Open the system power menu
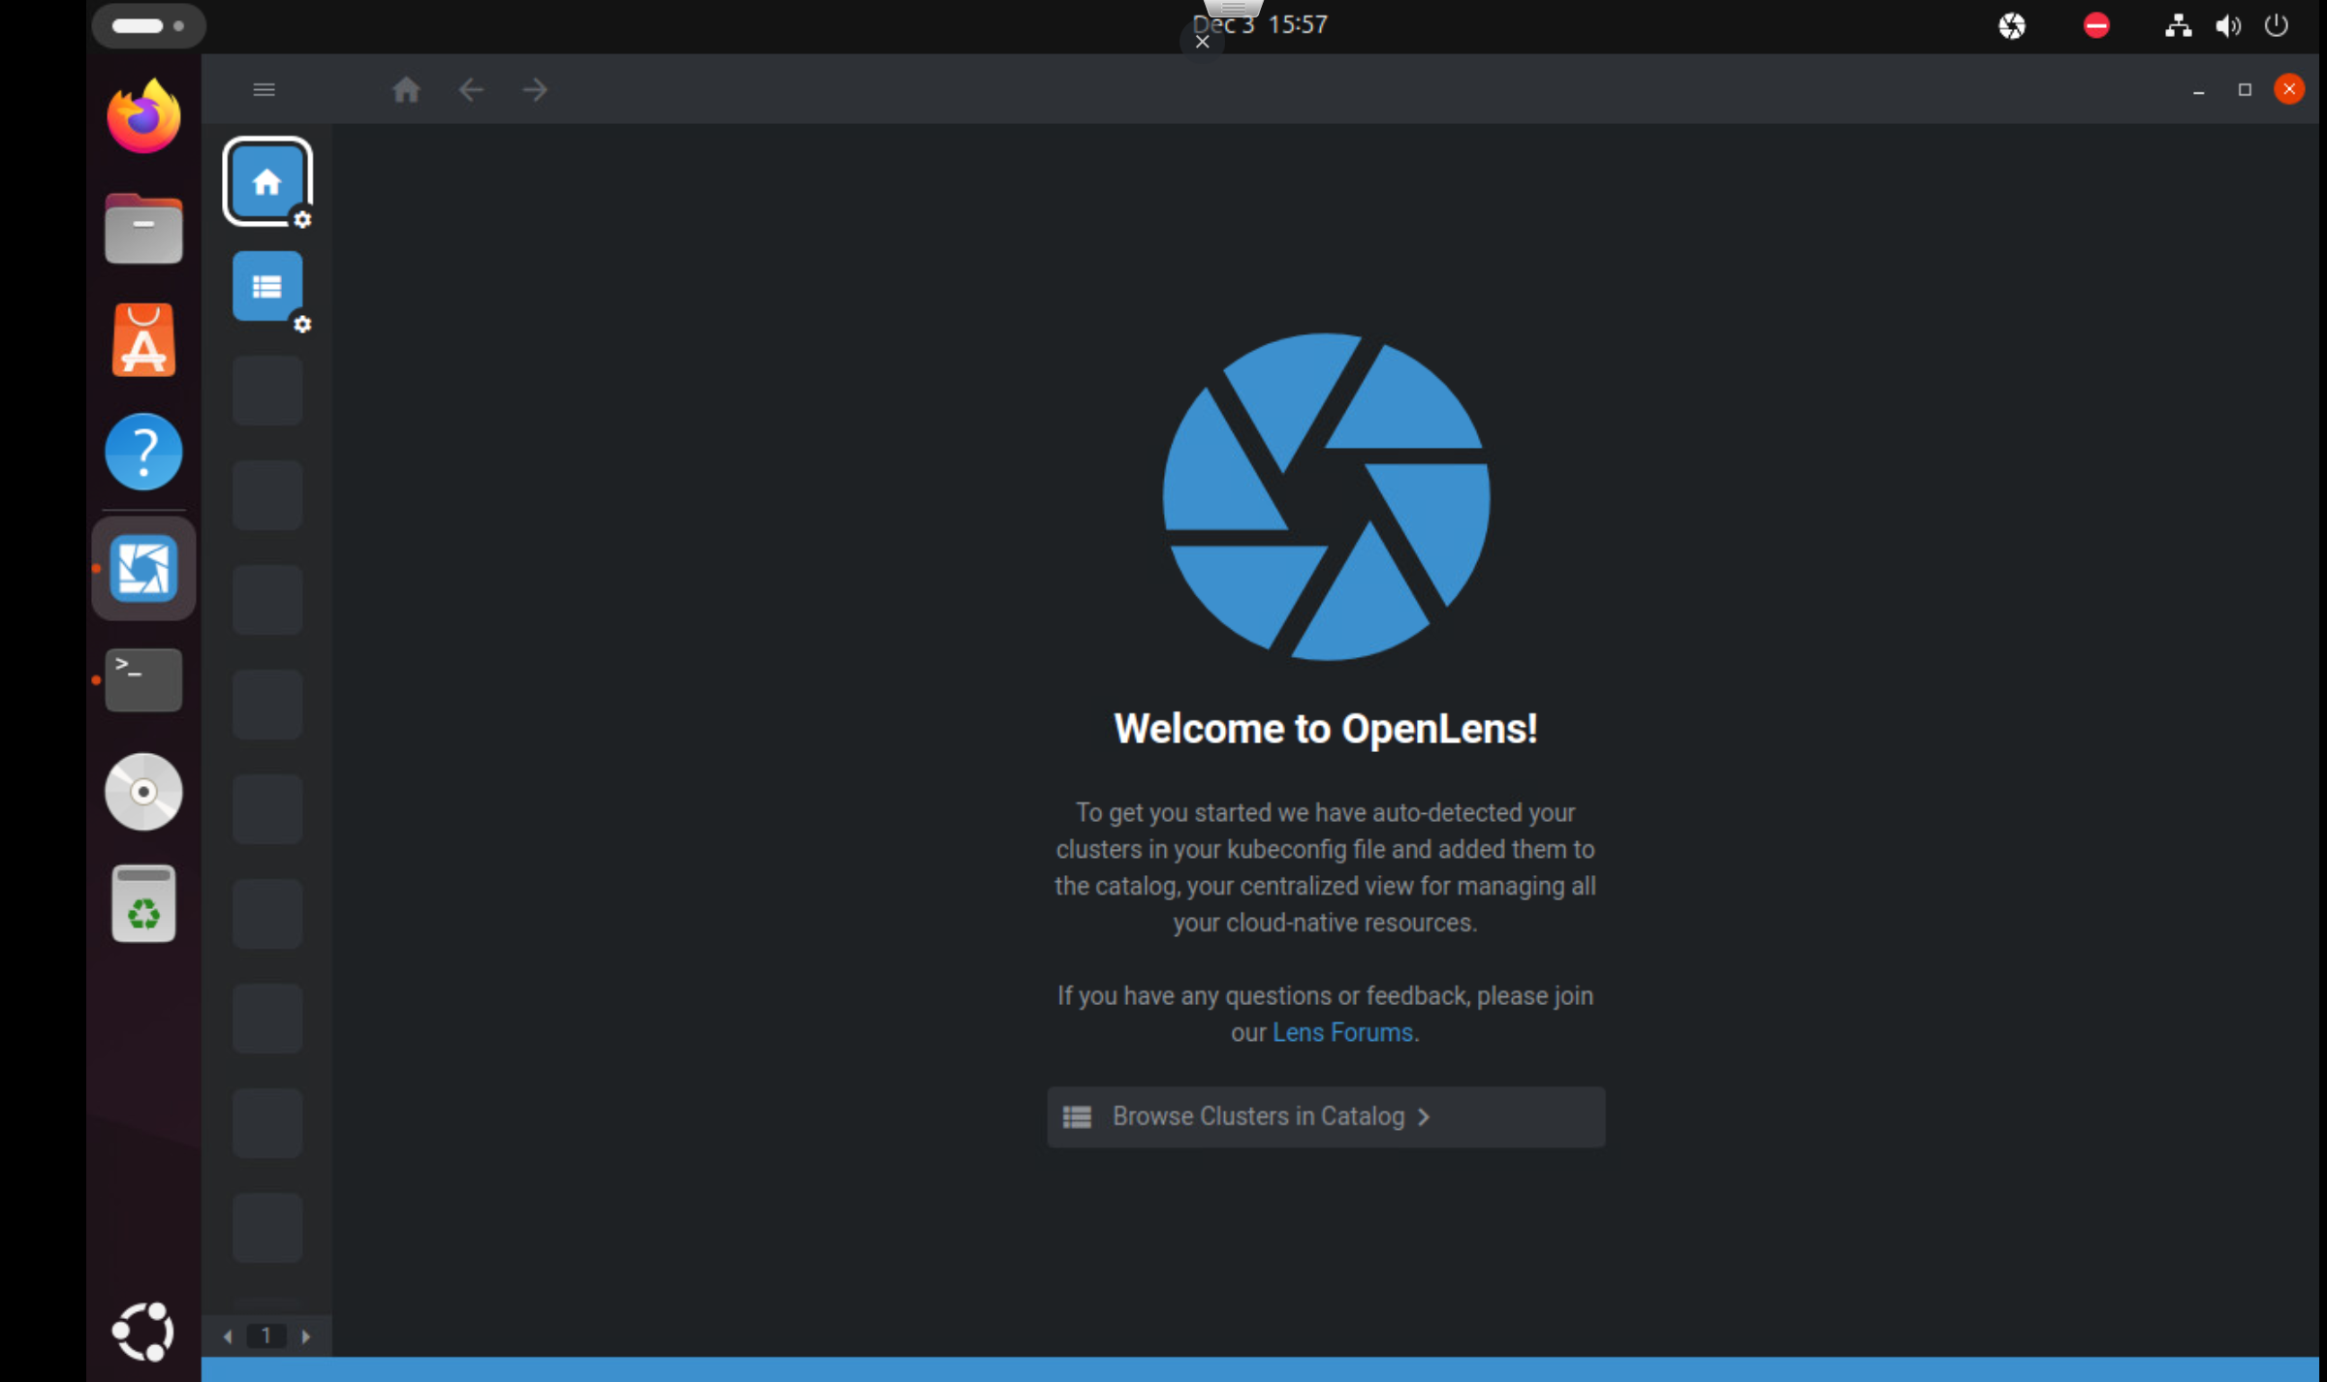 pos(2276,25)
